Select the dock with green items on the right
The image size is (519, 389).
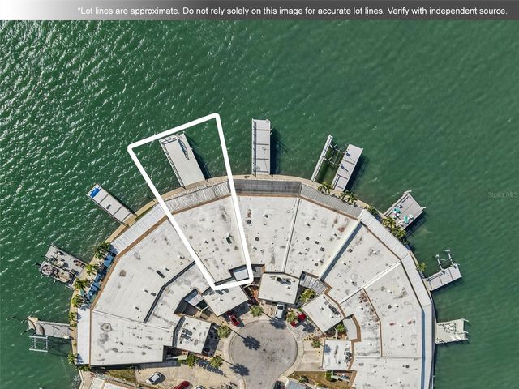pos(405,209)
